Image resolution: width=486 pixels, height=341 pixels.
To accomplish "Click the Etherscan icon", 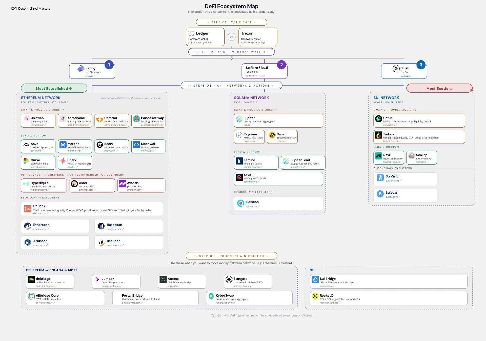I will click(x=28, y=226).
